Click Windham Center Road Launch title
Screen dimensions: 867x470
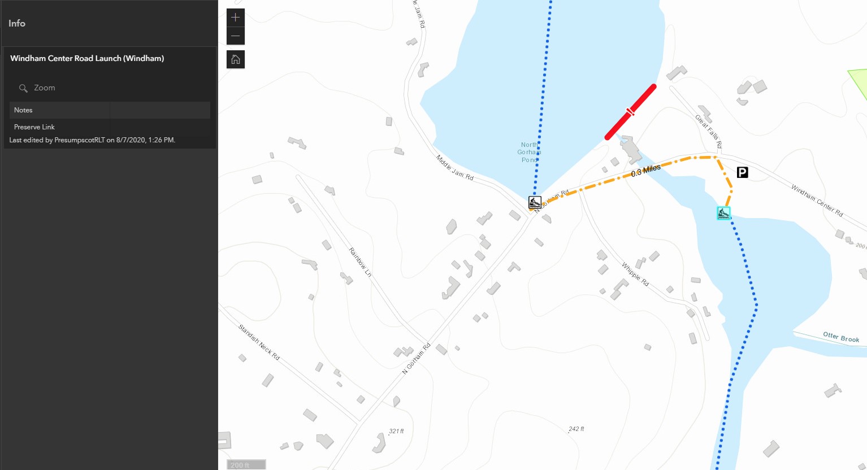(87, 58)
